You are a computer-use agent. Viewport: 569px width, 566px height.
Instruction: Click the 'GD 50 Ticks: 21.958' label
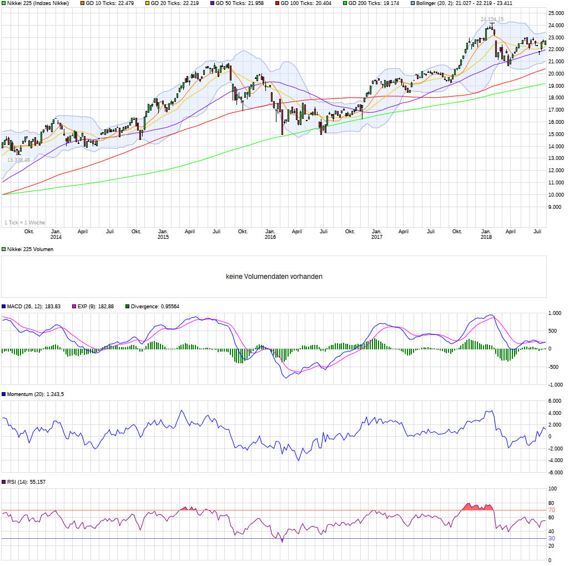[239, 3]
